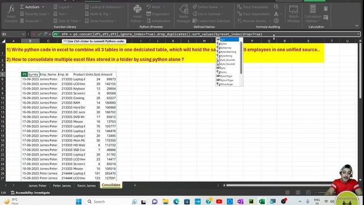Confirm the formula entry with the checkmark
The width and height of the screenshot is (364, 205).
[40, 34]
